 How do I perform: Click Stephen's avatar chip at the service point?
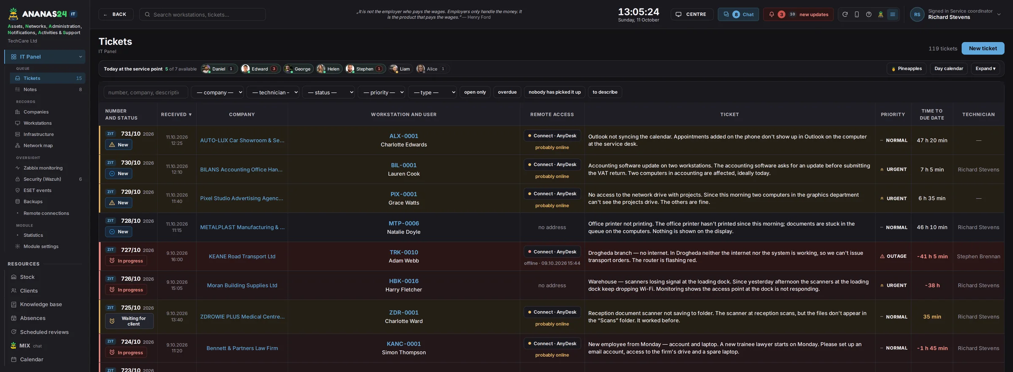tap(365, 69)
